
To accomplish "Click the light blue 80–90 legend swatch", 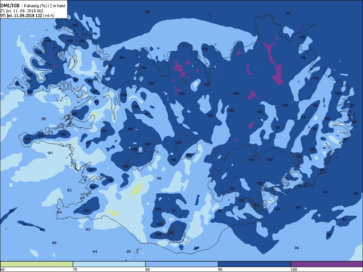I will pyautogui.click(x=182, y=264).
